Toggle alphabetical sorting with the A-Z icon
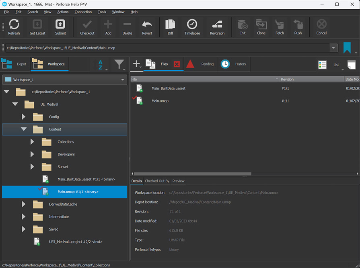Screen dimensions: 360x268 100,64
